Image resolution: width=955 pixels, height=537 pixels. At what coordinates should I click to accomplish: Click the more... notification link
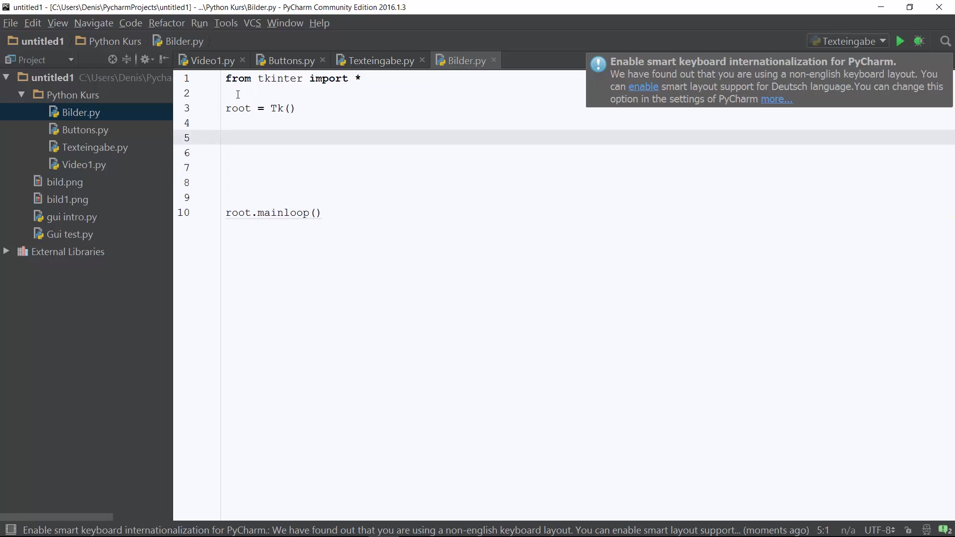pos(776,99)
